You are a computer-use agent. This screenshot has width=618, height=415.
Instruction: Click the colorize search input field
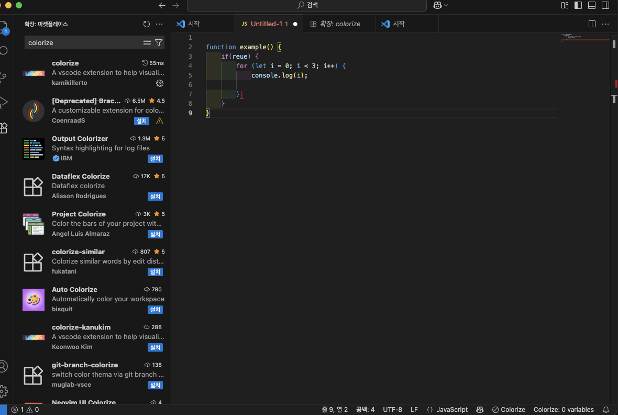(83, 42)
